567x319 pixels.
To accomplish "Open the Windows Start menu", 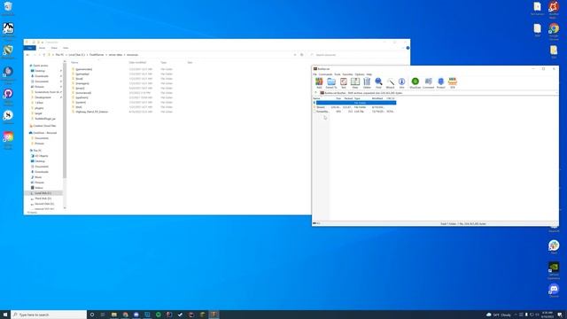I will [x=5, y=315].
